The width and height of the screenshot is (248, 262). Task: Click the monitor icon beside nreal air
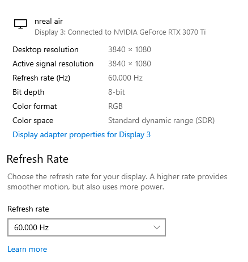tap(20, 24)
